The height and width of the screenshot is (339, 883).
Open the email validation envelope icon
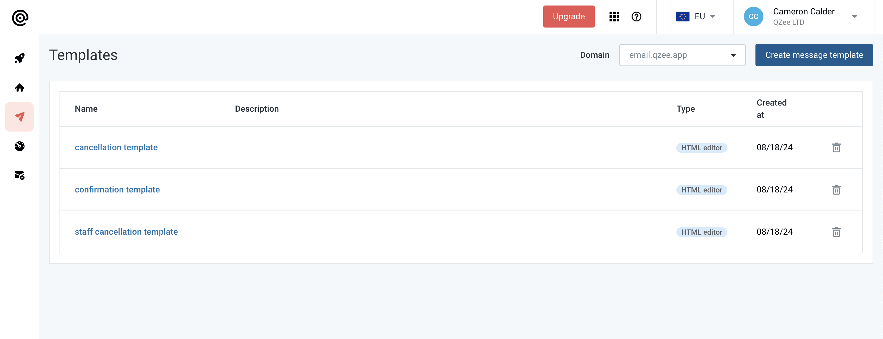tap(20, 176)
